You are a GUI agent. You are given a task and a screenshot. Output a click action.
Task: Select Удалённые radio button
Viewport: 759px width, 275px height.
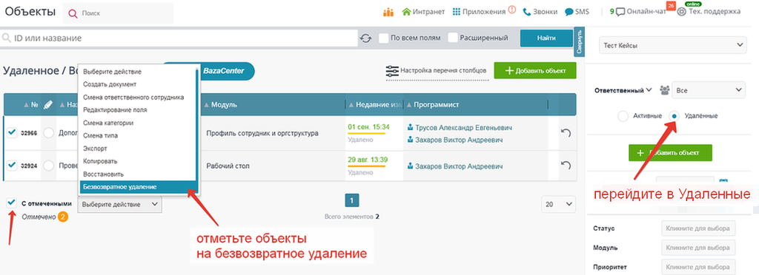pyautogui.click(x=675, y=116)
